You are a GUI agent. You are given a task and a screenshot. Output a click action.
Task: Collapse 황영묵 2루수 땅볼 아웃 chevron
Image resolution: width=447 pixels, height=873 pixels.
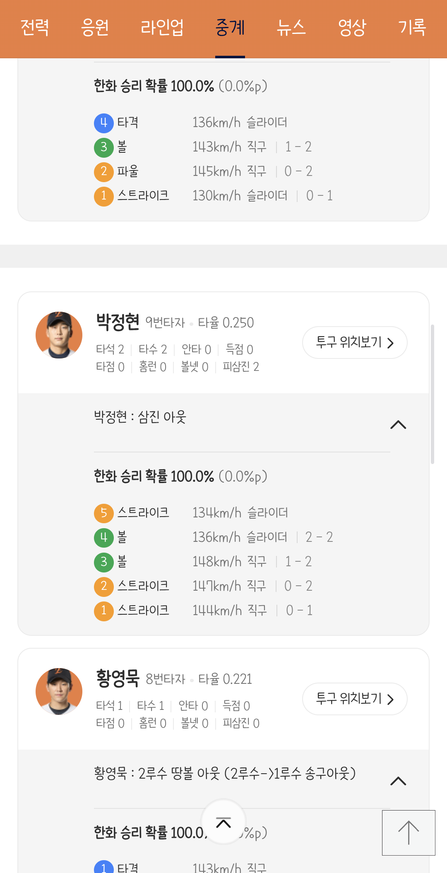(x=398, y=781)
